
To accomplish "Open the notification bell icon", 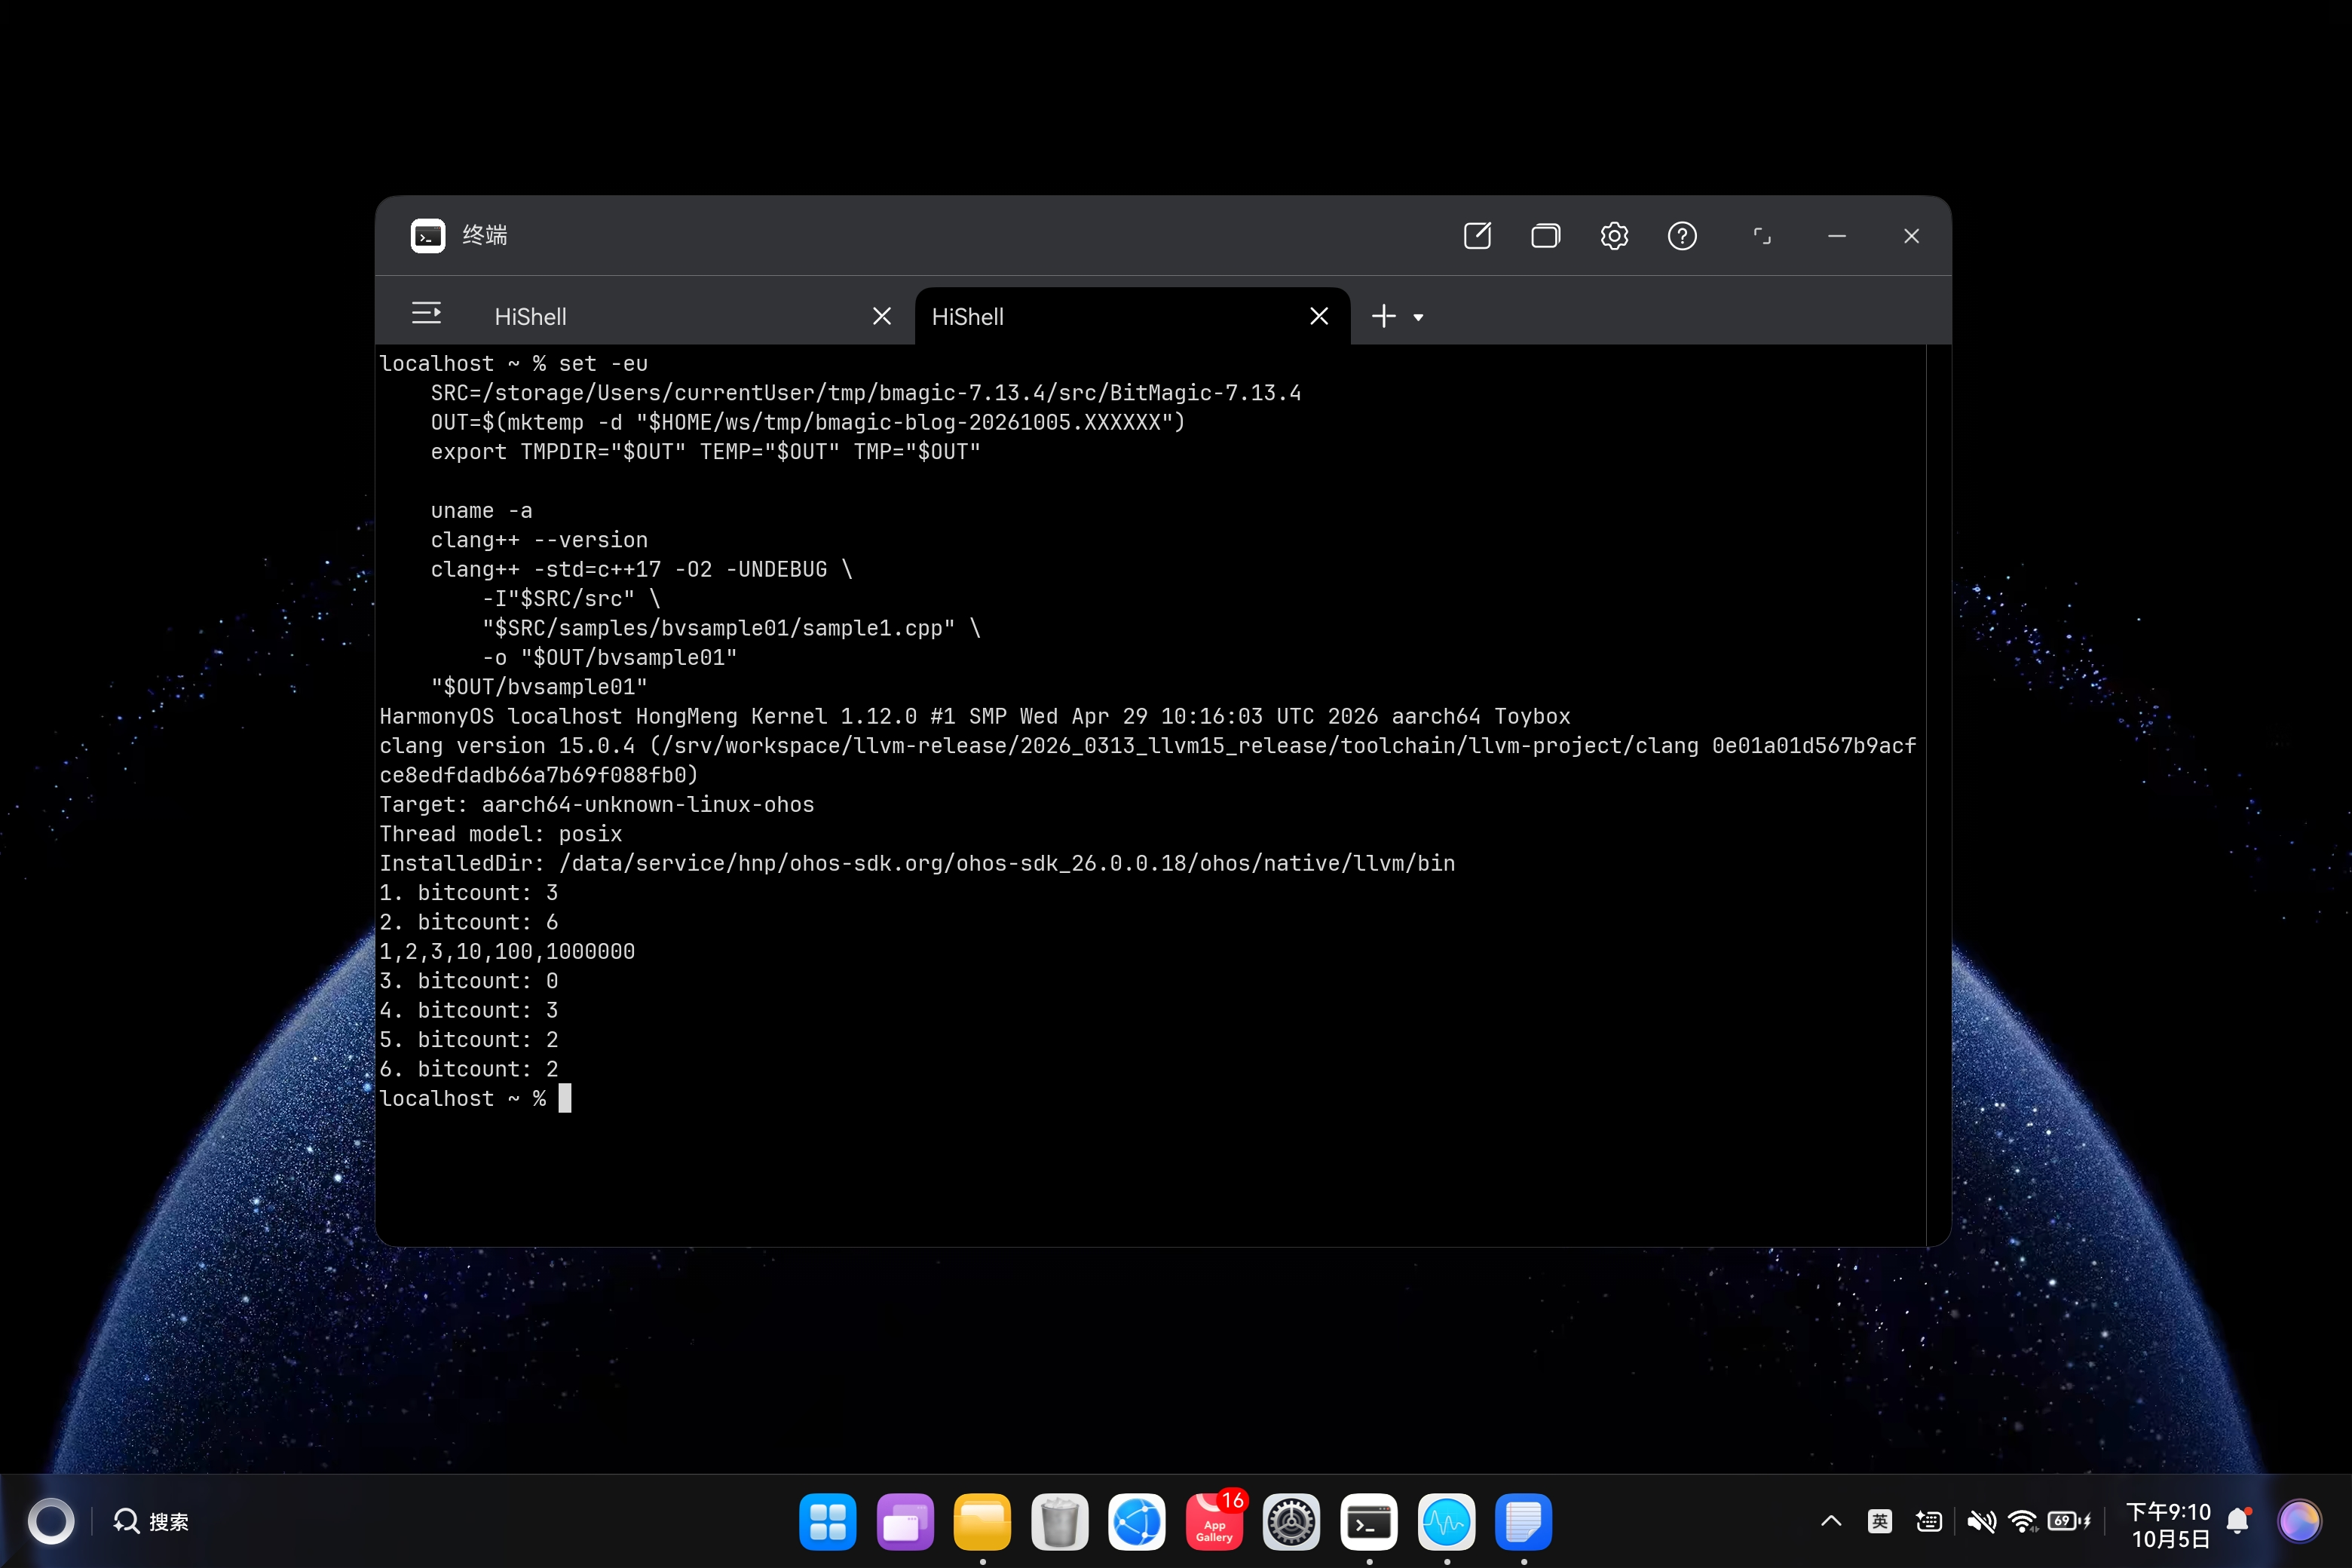I will [x=2239, y=1521].
